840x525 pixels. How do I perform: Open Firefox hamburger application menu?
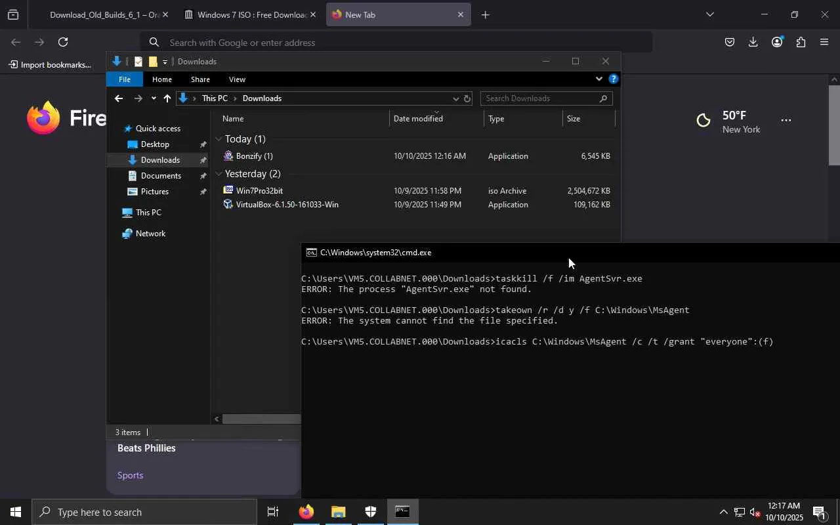coord(824,43)
